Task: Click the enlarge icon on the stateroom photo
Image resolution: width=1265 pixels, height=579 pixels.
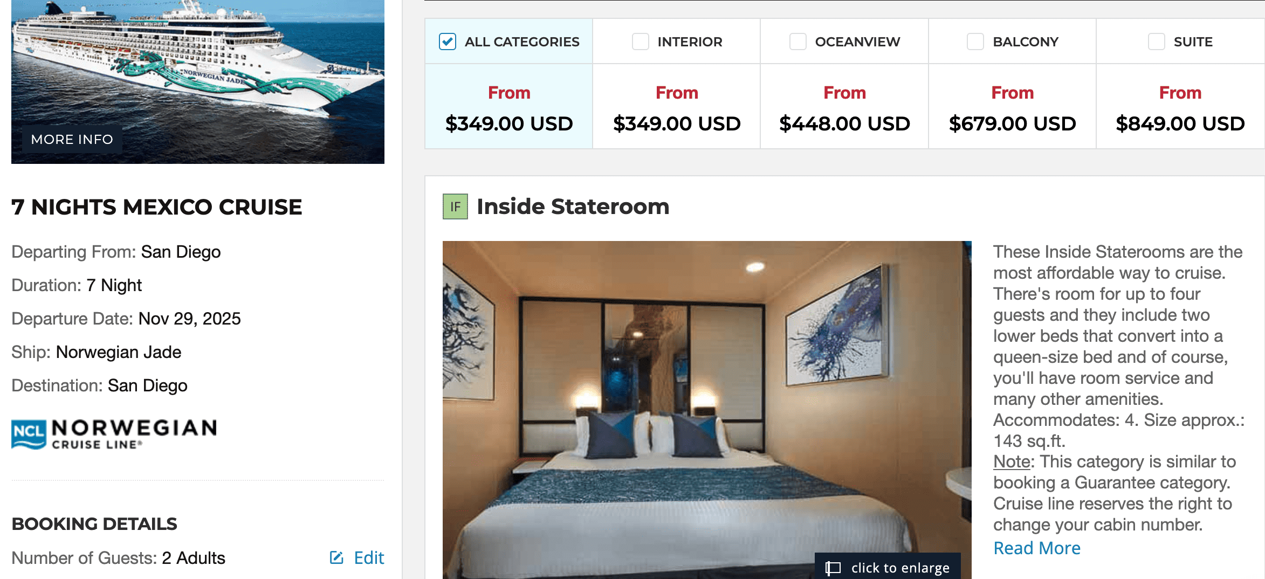Action: (833, 568)
